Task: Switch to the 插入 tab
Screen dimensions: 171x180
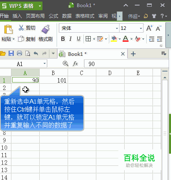Action: 17,16
